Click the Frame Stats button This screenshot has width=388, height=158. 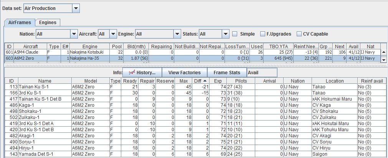pyautogui.click(x=227, y=72)
